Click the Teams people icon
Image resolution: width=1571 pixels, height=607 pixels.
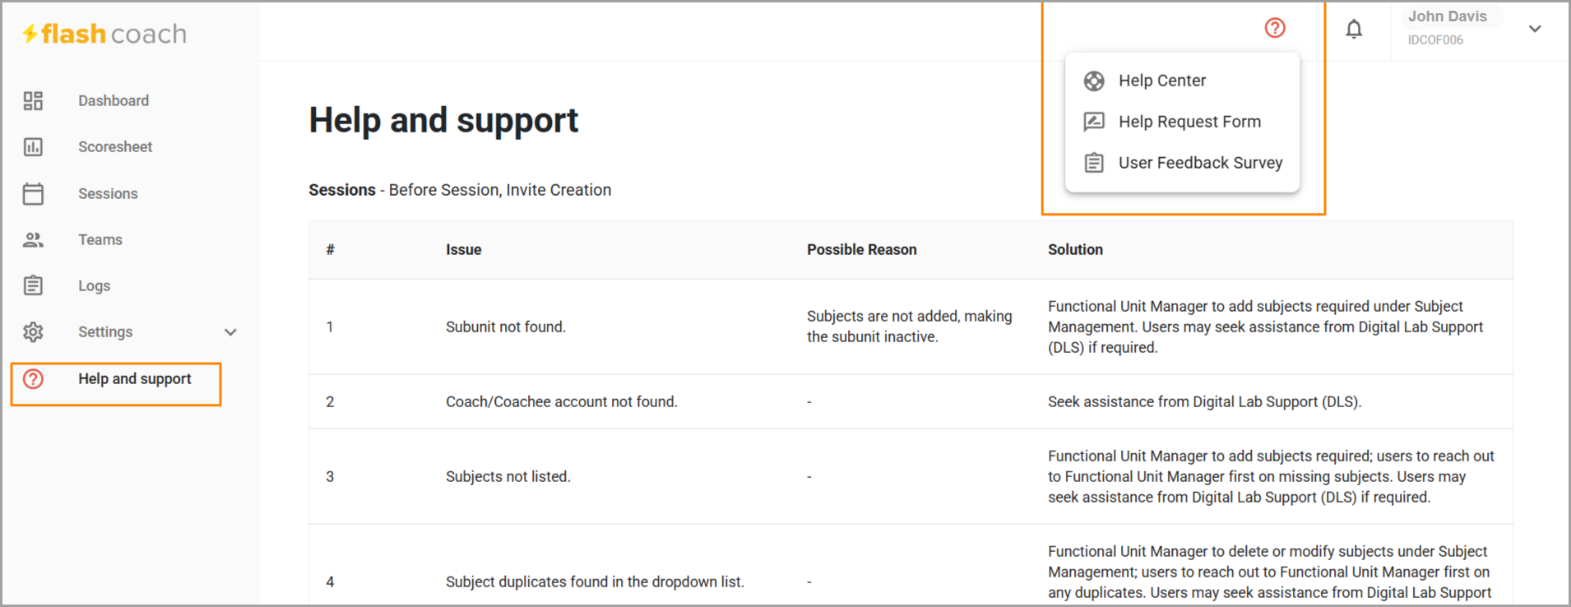point(33,239)
